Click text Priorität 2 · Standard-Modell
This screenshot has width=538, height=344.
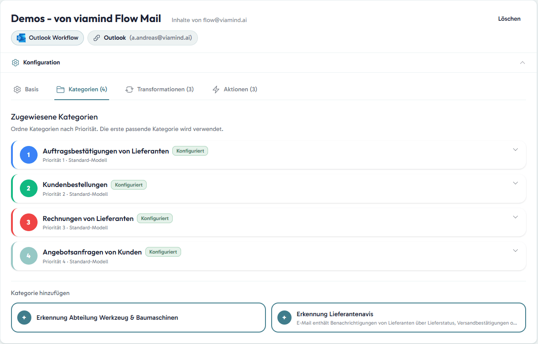pyautogui.click(x=76, y=194)
